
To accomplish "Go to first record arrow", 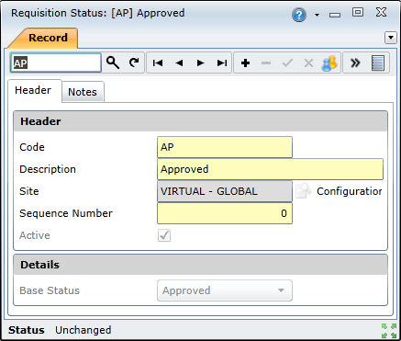I will point(158,63).
